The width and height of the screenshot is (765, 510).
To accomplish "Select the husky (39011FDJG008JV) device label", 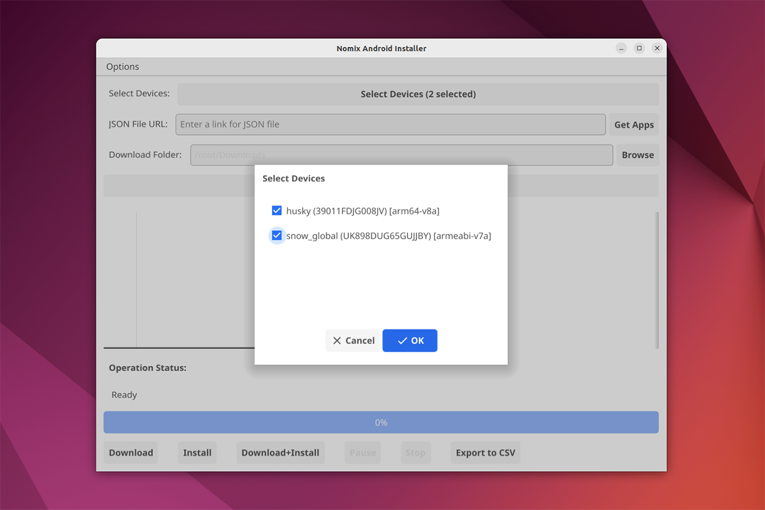I will tap(363, 210).
